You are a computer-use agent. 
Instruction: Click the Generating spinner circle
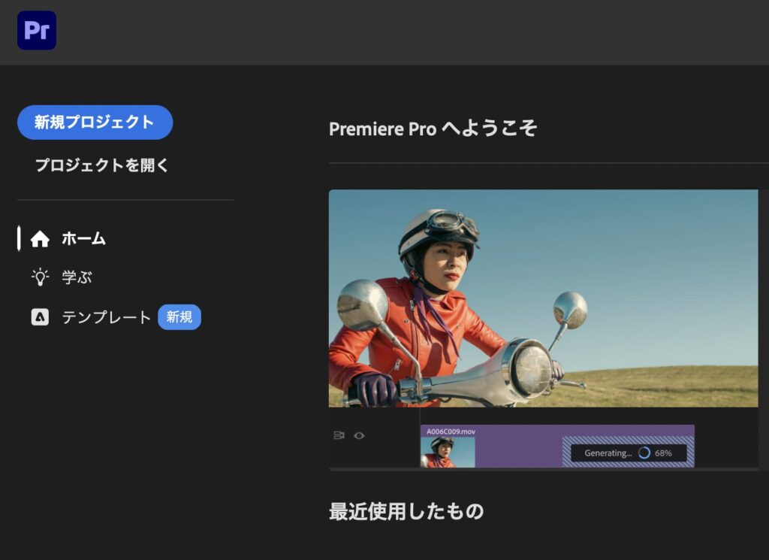(644, 453)
